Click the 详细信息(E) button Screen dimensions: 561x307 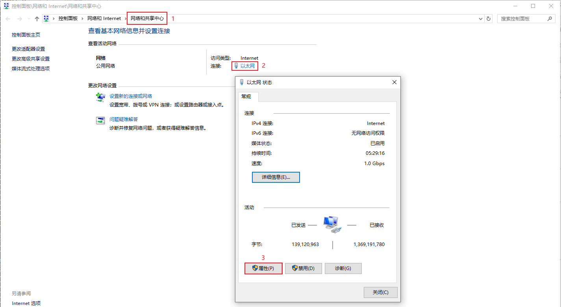click(x=276, y=177)
